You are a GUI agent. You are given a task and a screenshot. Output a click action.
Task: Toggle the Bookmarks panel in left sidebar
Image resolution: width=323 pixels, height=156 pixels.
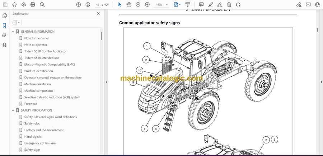point(5,25)
